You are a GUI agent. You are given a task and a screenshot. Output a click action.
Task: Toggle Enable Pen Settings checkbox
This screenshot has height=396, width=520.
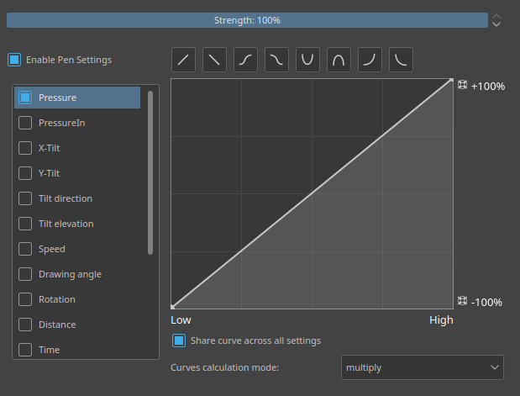(14, 60)
